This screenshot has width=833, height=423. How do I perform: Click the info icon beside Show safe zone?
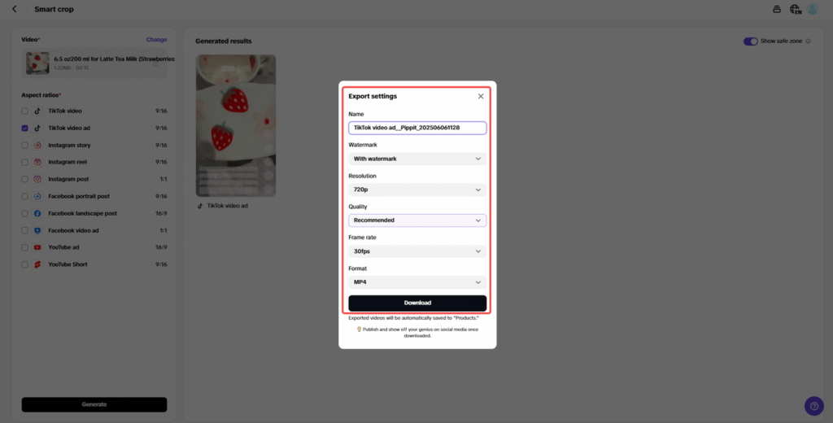pyautogui.click(x=808, y=41)
